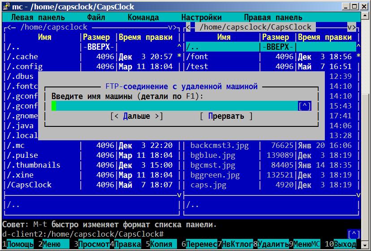Image resolution: width=371 pixels, height=251 pixels.
Task: Open the Левая панель menu
Action: tap(38, 17)
